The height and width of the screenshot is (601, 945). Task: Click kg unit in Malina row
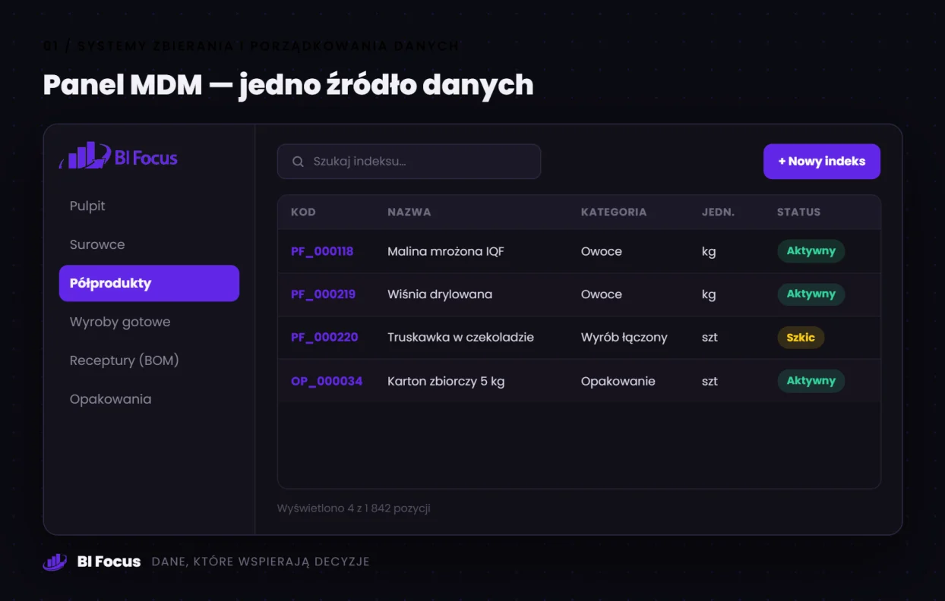[x=709, y=252]
